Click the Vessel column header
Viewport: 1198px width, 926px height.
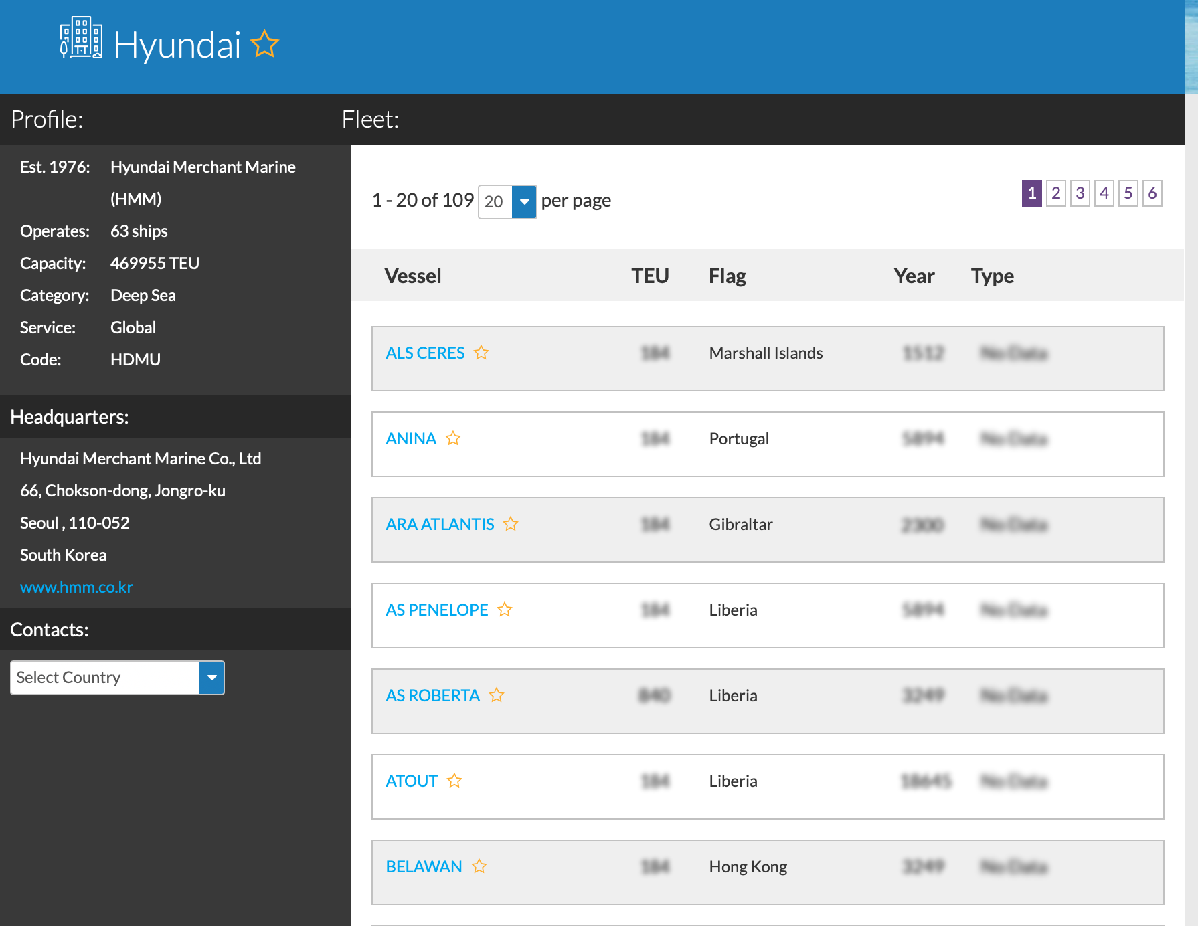pos(413,276)
